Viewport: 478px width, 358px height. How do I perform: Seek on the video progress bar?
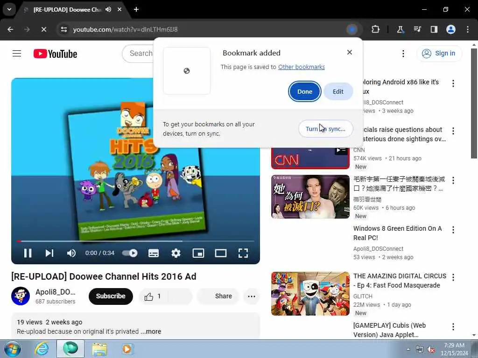136,241
